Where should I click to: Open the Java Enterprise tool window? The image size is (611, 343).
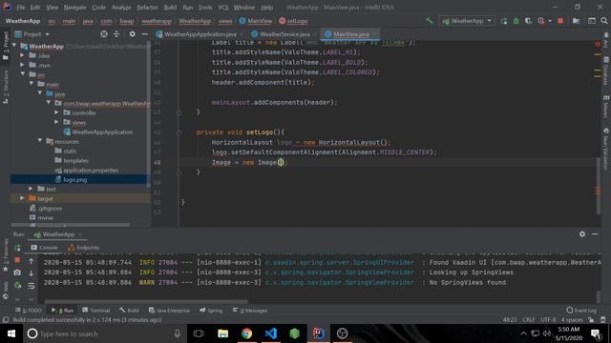(x=169, y=311)
